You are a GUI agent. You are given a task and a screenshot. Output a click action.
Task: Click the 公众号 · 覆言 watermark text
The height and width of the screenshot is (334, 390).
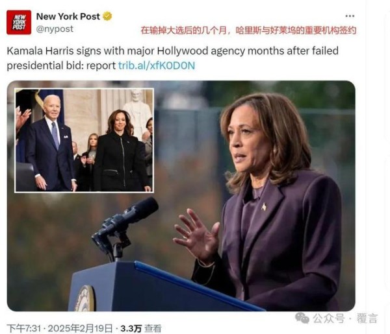pos(345,318)
